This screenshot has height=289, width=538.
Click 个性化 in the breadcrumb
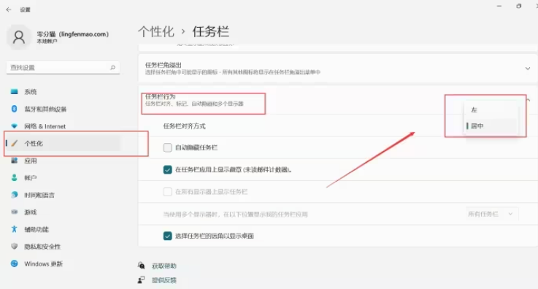click(156, 31)
